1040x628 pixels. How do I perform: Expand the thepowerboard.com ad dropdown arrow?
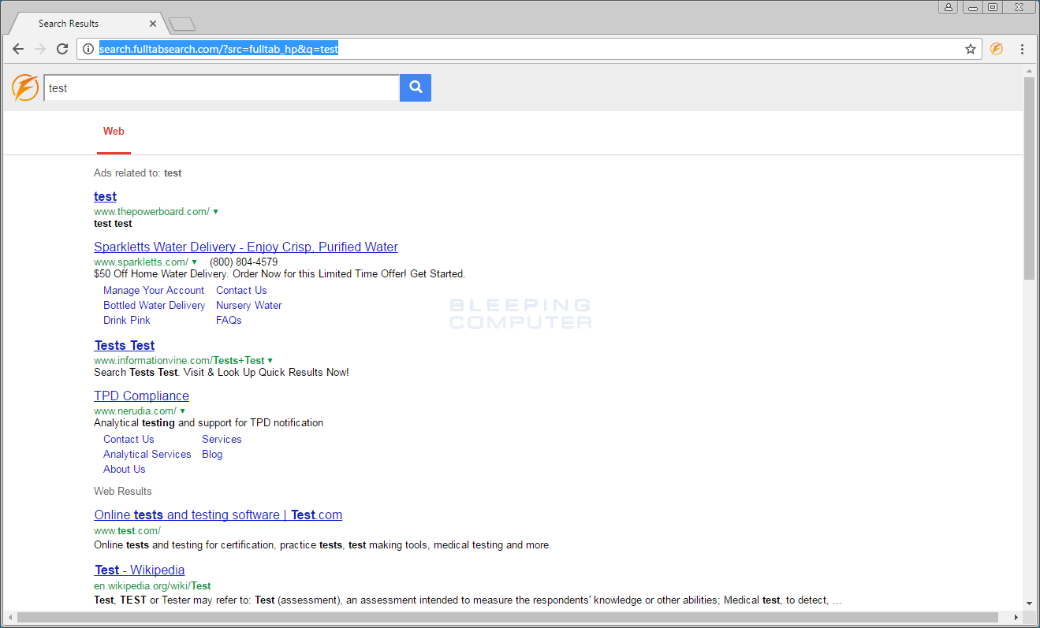pyautogui.click(x=215, y=211)
